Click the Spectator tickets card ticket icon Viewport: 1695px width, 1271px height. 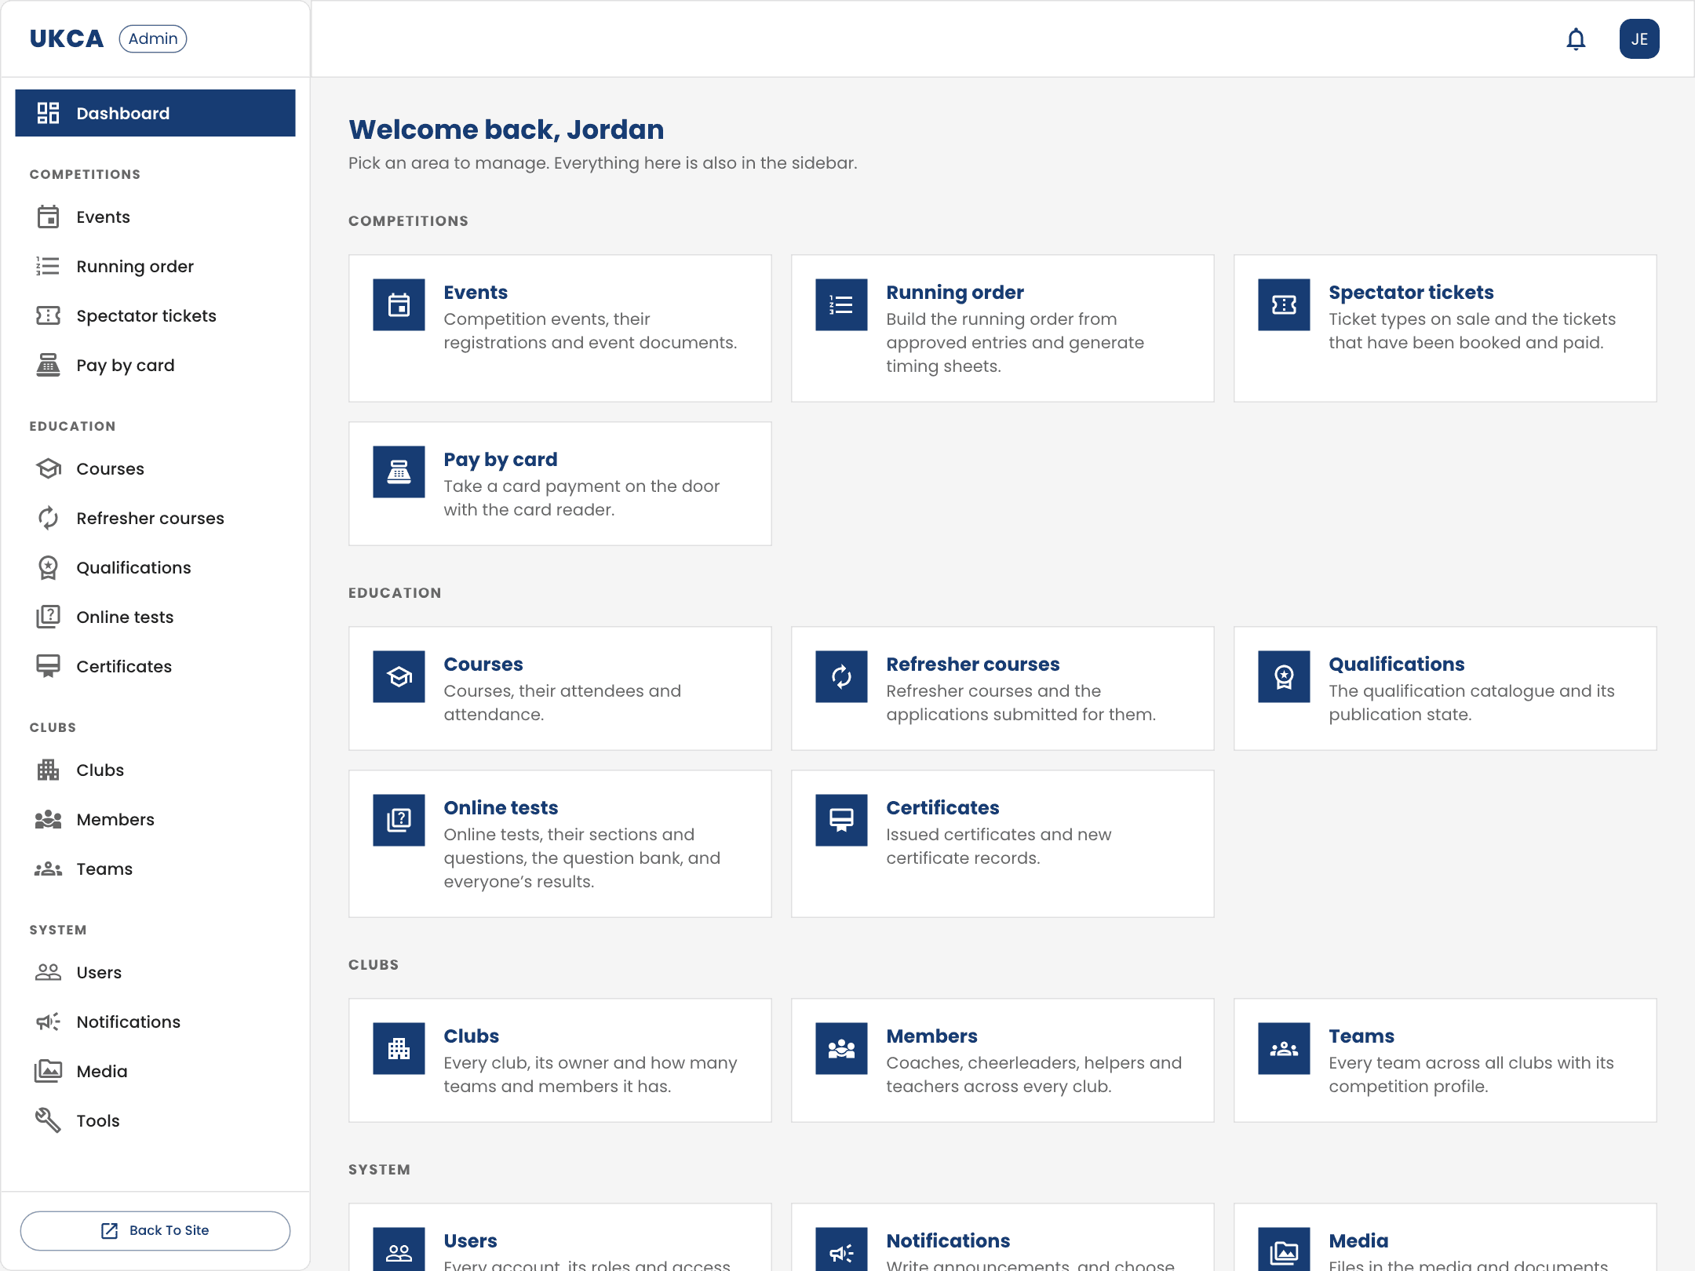click(1284, 304)
